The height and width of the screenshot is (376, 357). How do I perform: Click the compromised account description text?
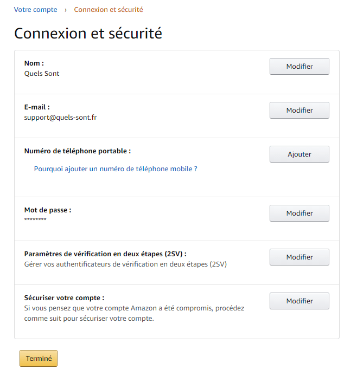[x=134, y=313]
